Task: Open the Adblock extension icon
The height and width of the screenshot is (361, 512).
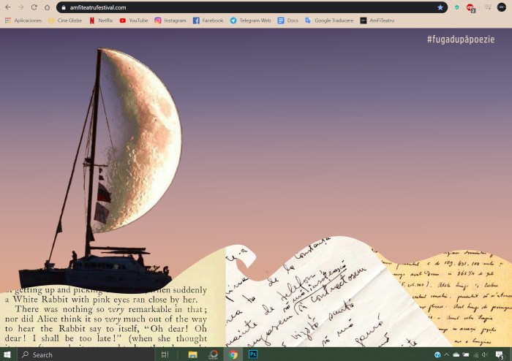Action: point(470,7)
